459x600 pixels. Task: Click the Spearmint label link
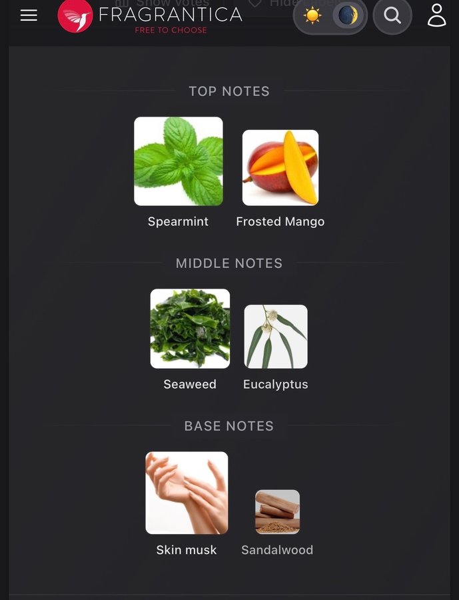pyautogui.click(x=179, y=221)
